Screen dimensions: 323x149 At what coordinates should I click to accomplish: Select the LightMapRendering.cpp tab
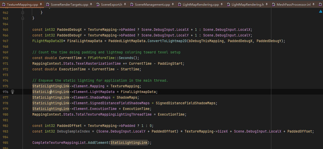tap(201, 5)
